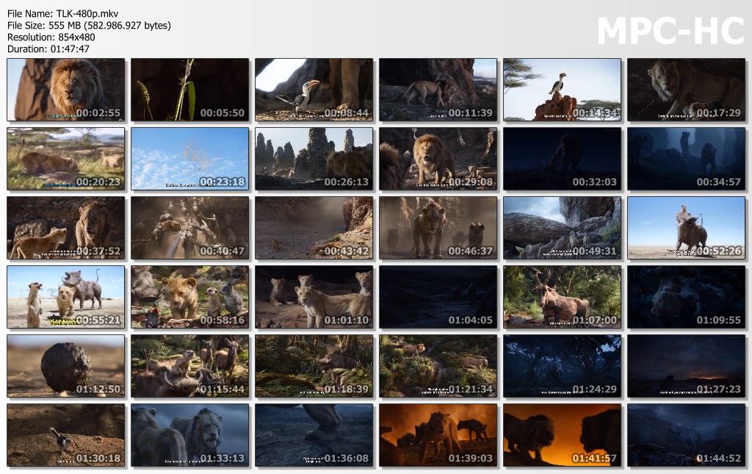This screenshot has height=474, width=752.
Task: Click the 'File Name: TLK-480p.mkv' text
Action: click(63, 13)
